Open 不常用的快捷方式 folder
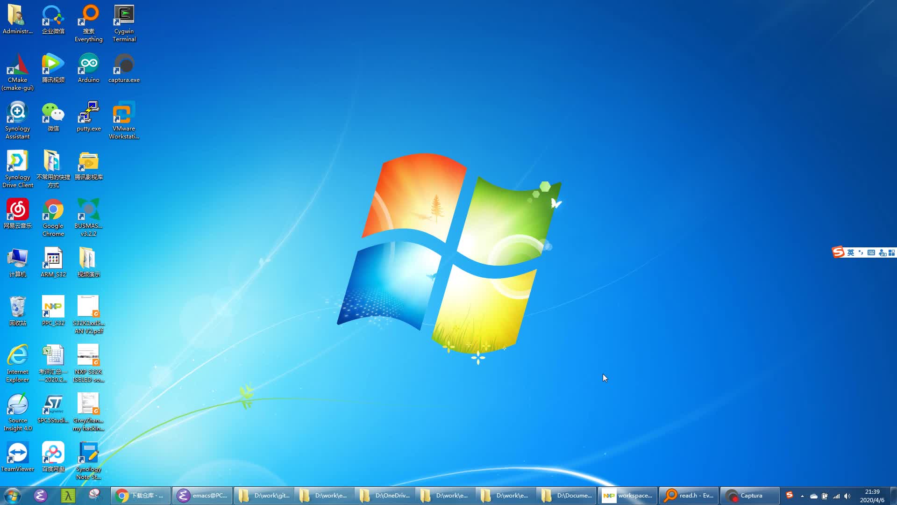Image resolution: width=897 pixels, height=505 pixels. [x=53, y=169]
